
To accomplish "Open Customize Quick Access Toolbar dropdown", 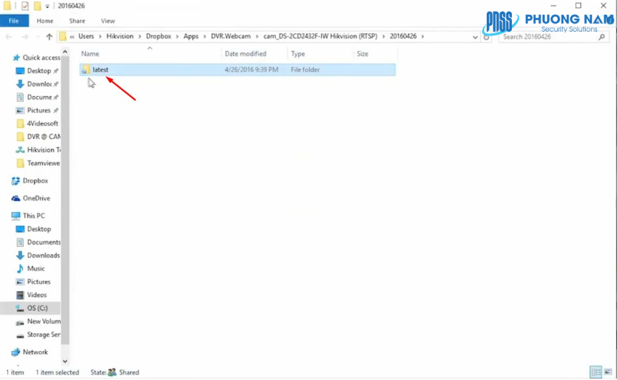I will [48, 6].
